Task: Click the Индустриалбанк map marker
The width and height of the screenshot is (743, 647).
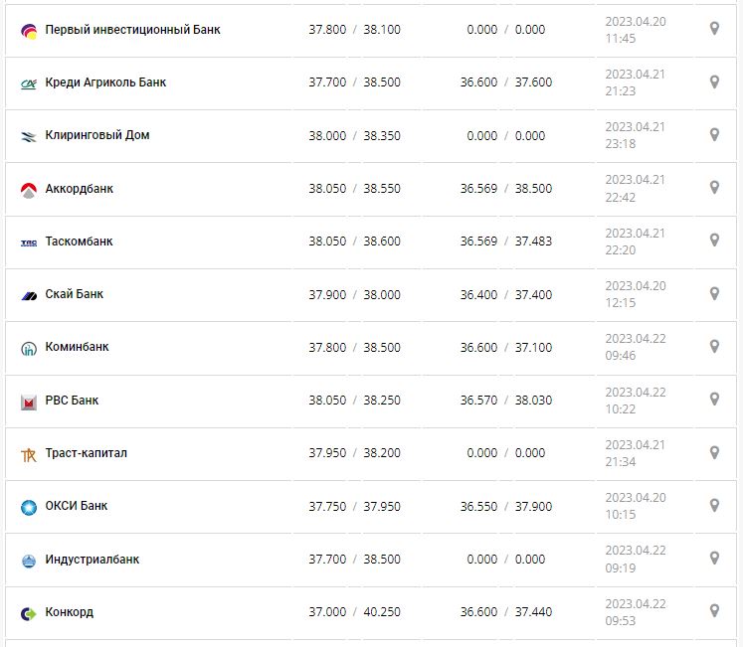Action: point(714,558)
